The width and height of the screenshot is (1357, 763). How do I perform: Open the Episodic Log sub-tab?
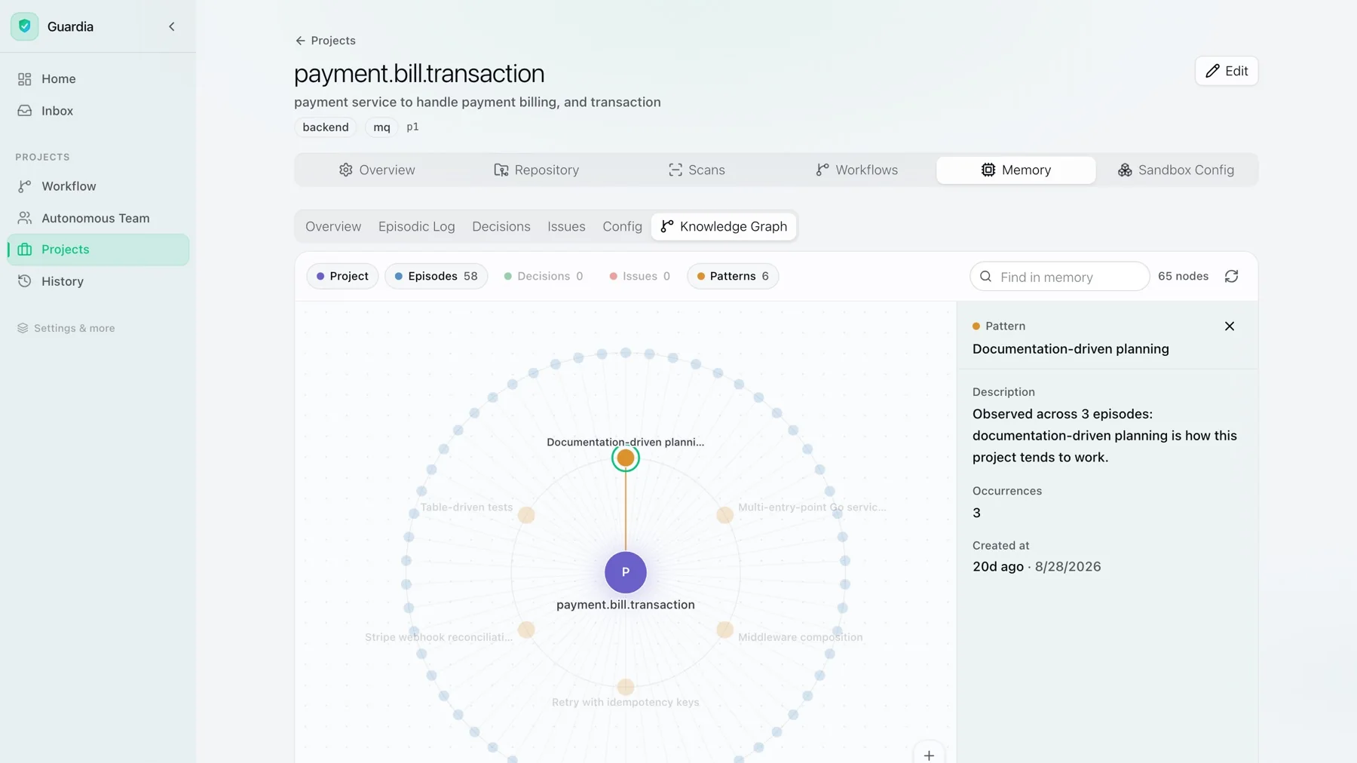coord(416,226)
